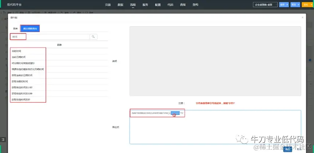The width and height of the screenshot is (314, 153).
Task: Click the blue 预览 button
Action: [x=294, y=5]
